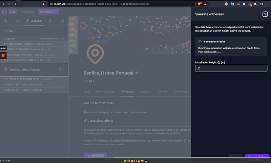Viewport: 271px width, 163px height.
Task: Close the Simulate witnesses panel
Action: pyautogui.click(x=265, y=14)
